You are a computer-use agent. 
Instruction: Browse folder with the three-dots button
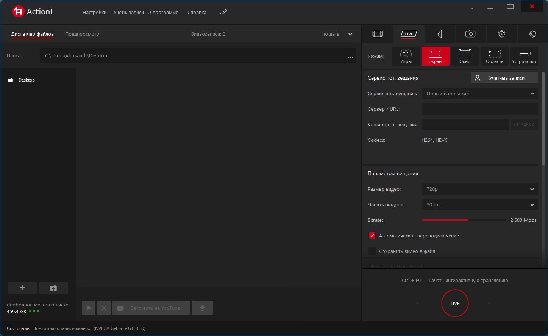click(x=350, y=57)
